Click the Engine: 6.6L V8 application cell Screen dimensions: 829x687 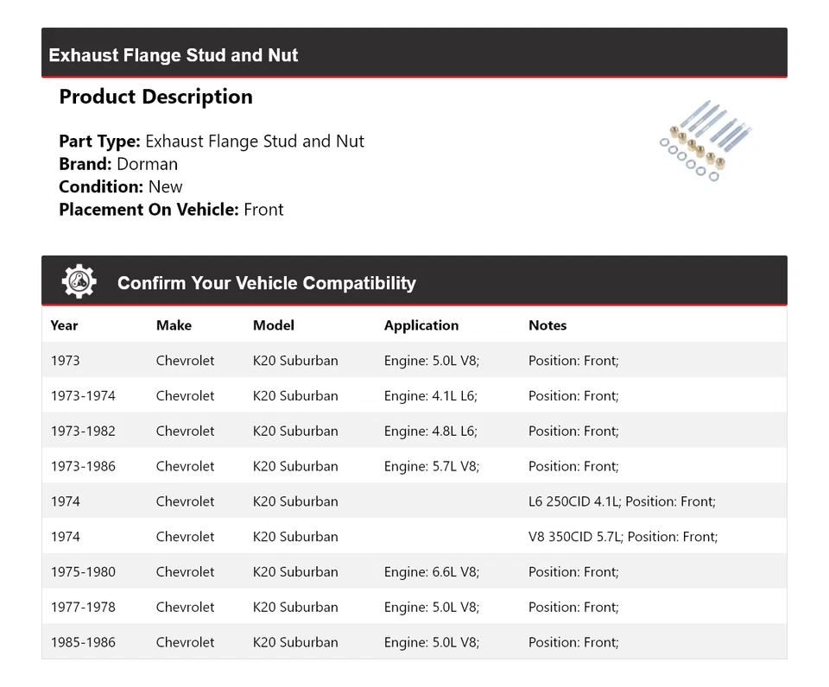click(x=431, y=572)
